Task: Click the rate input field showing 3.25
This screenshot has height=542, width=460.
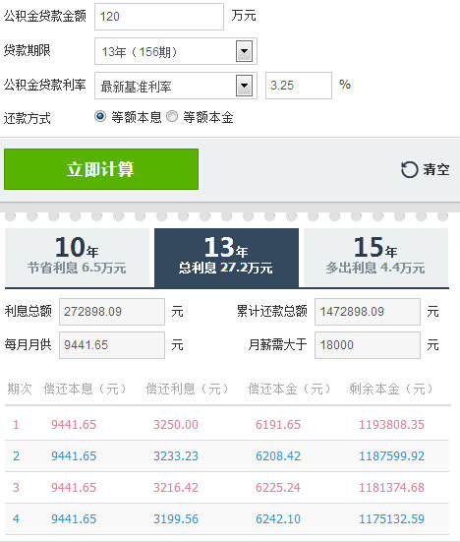Action: pyautogui.click(x=299, y=86)
